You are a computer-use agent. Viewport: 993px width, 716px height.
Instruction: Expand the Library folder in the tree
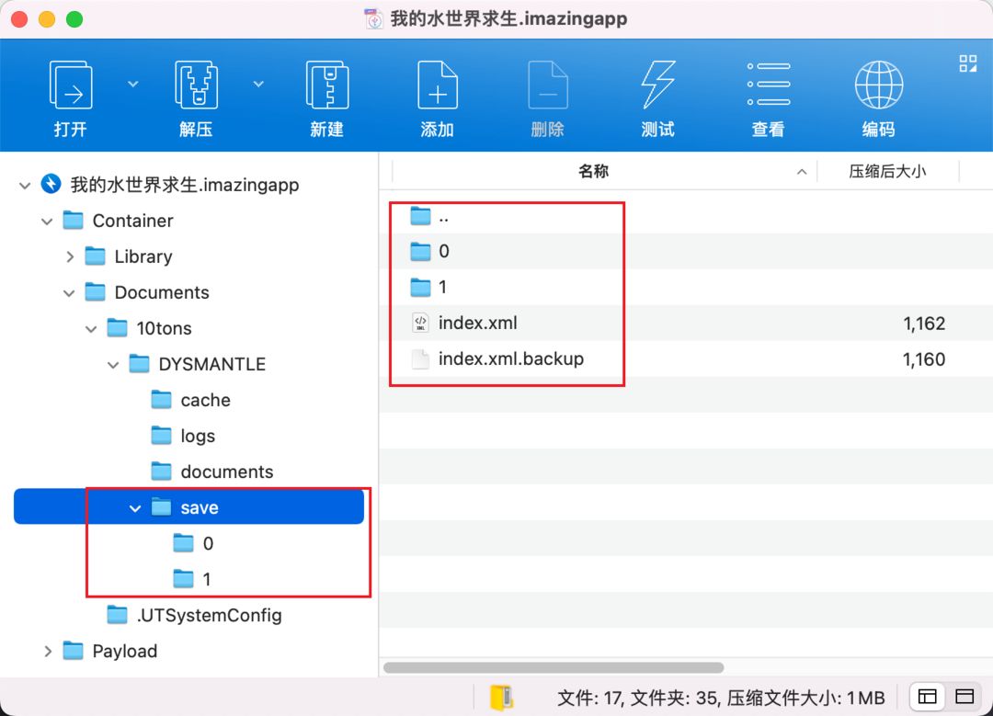pos(70,256)
